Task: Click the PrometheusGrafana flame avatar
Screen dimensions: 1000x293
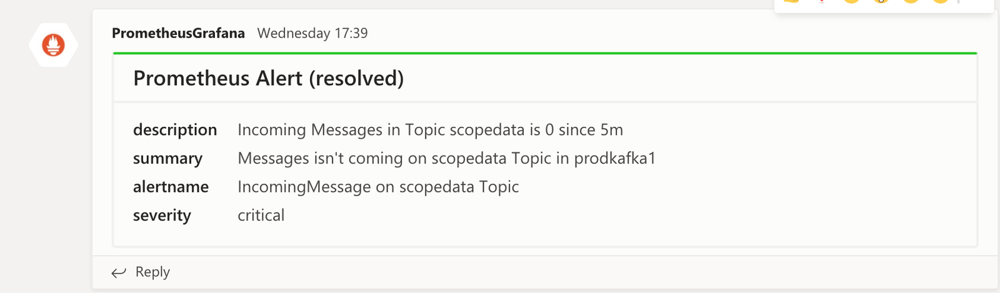Action: [53, 45]
